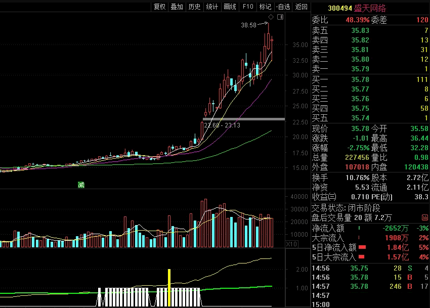430x308 pixels.
Task: Select 14:56 tick trade at 35.75
Action: [370, 268]
